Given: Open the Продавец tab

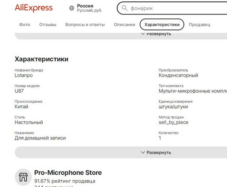Looking at the screenshot, I should [199, 24].
